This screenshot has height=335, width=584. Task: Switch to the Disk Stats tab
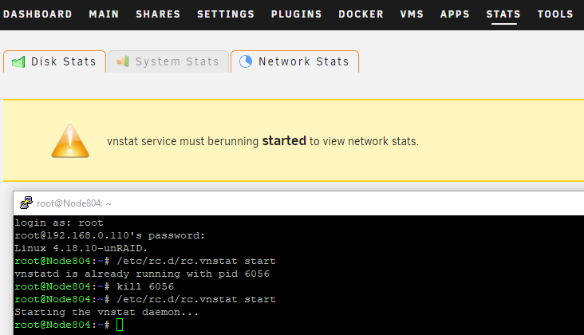55,61
